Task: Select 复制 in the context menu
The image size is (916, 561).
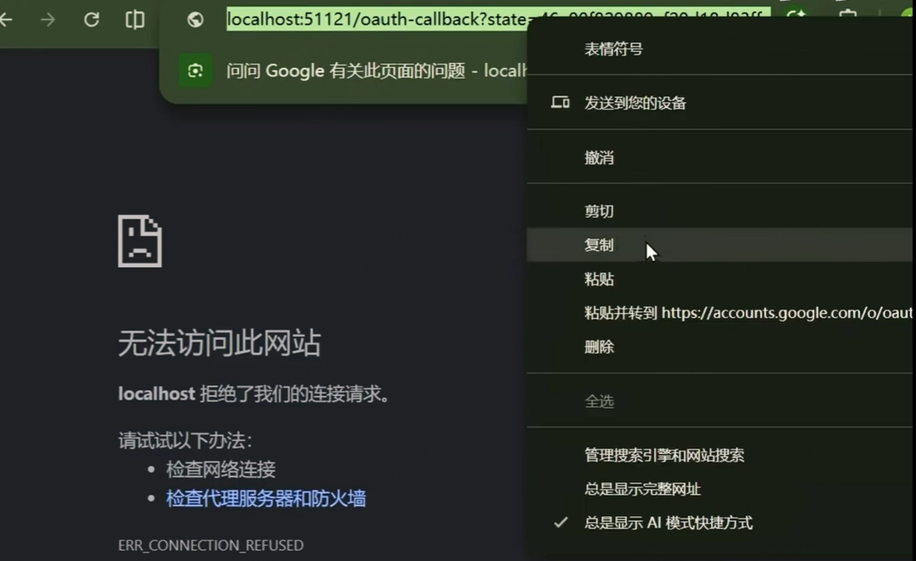Action: pyautogui.click(x=720, y=245)
